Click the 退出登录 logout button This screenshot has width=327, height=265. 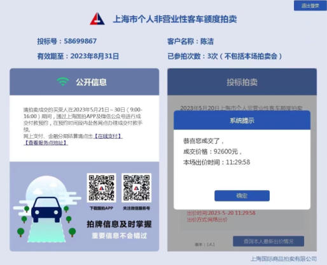(310, 6)
